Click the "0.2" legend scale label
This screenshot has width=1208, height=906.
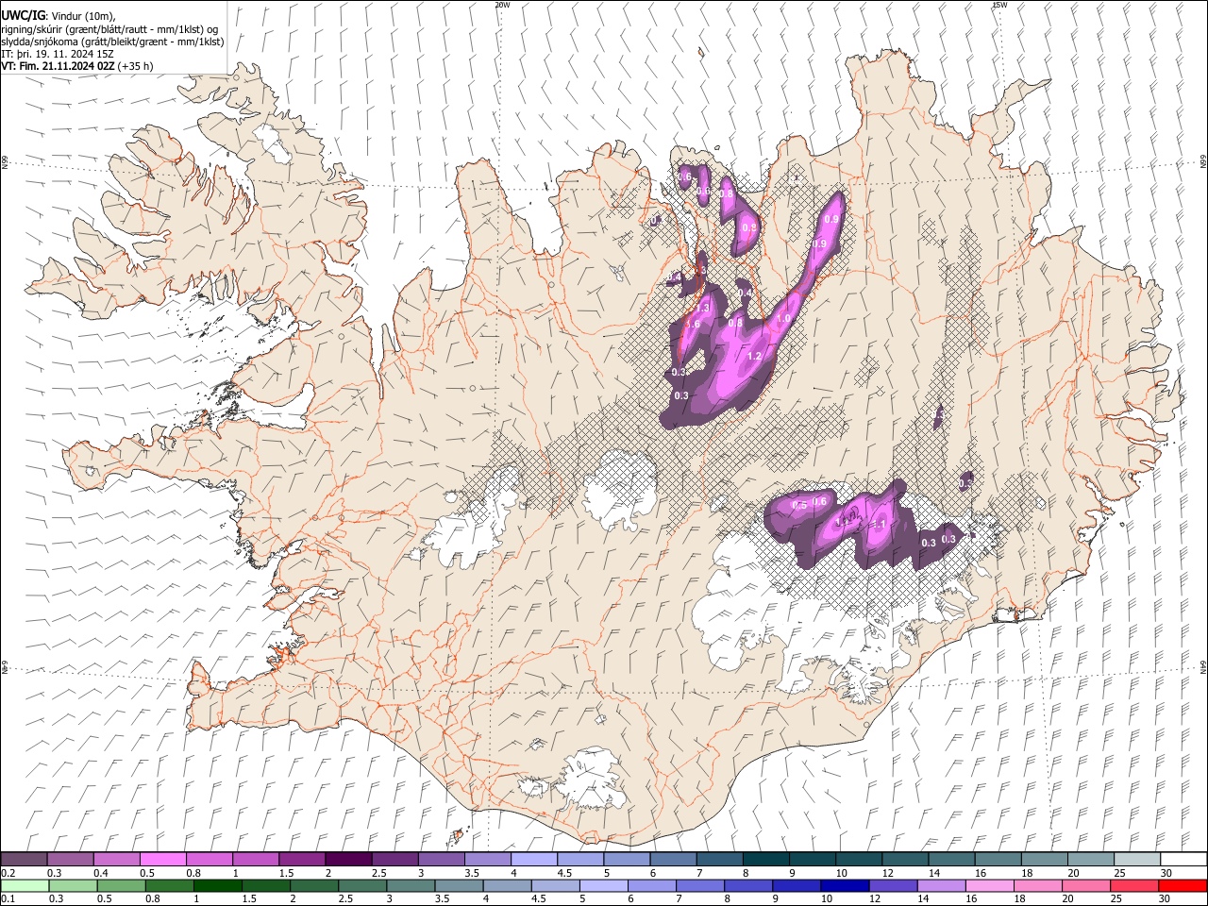(x=8, y=873)
